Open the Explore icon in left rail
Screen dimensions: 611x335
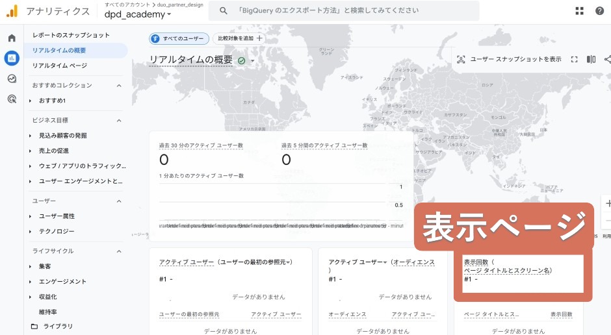12,79
